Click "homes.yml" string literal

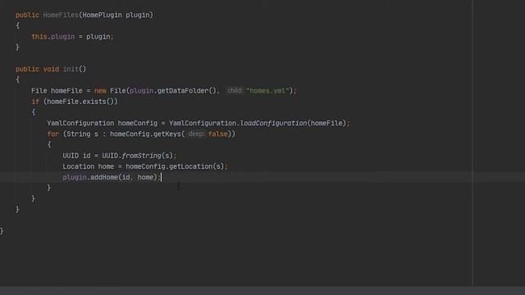(x=267, y=91)
